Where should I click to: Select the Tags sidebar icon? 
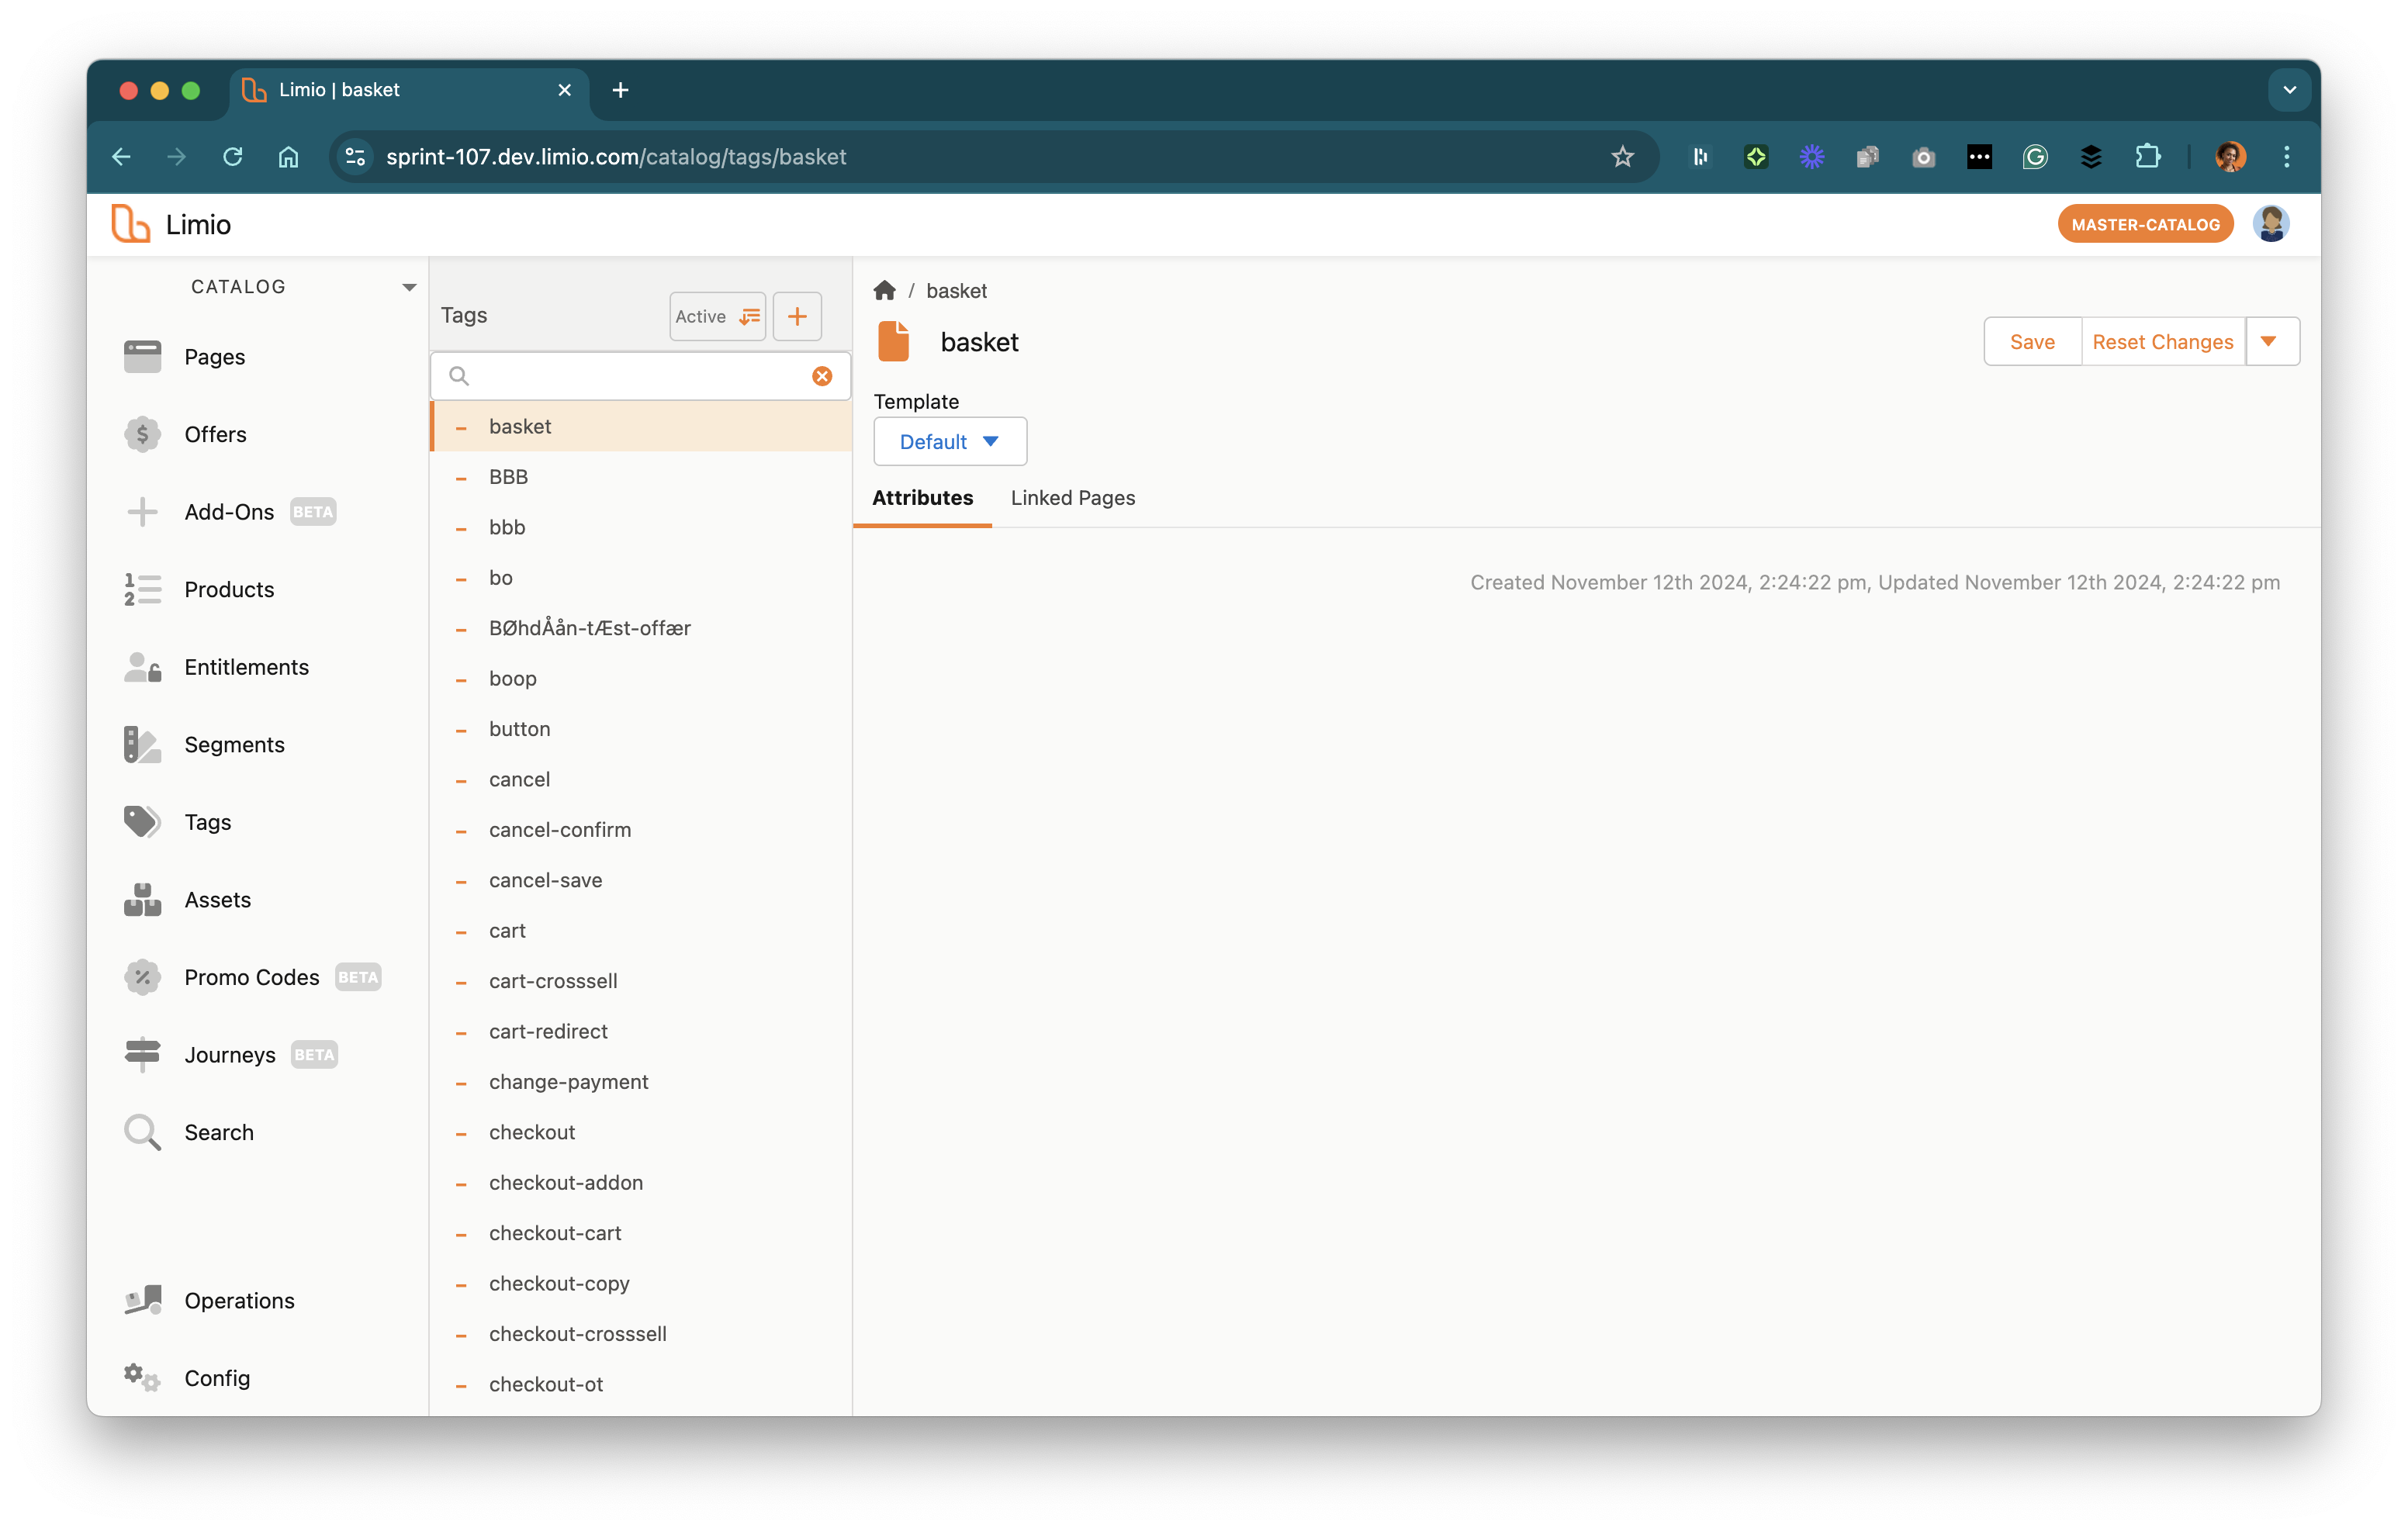[x=142, y=822]
